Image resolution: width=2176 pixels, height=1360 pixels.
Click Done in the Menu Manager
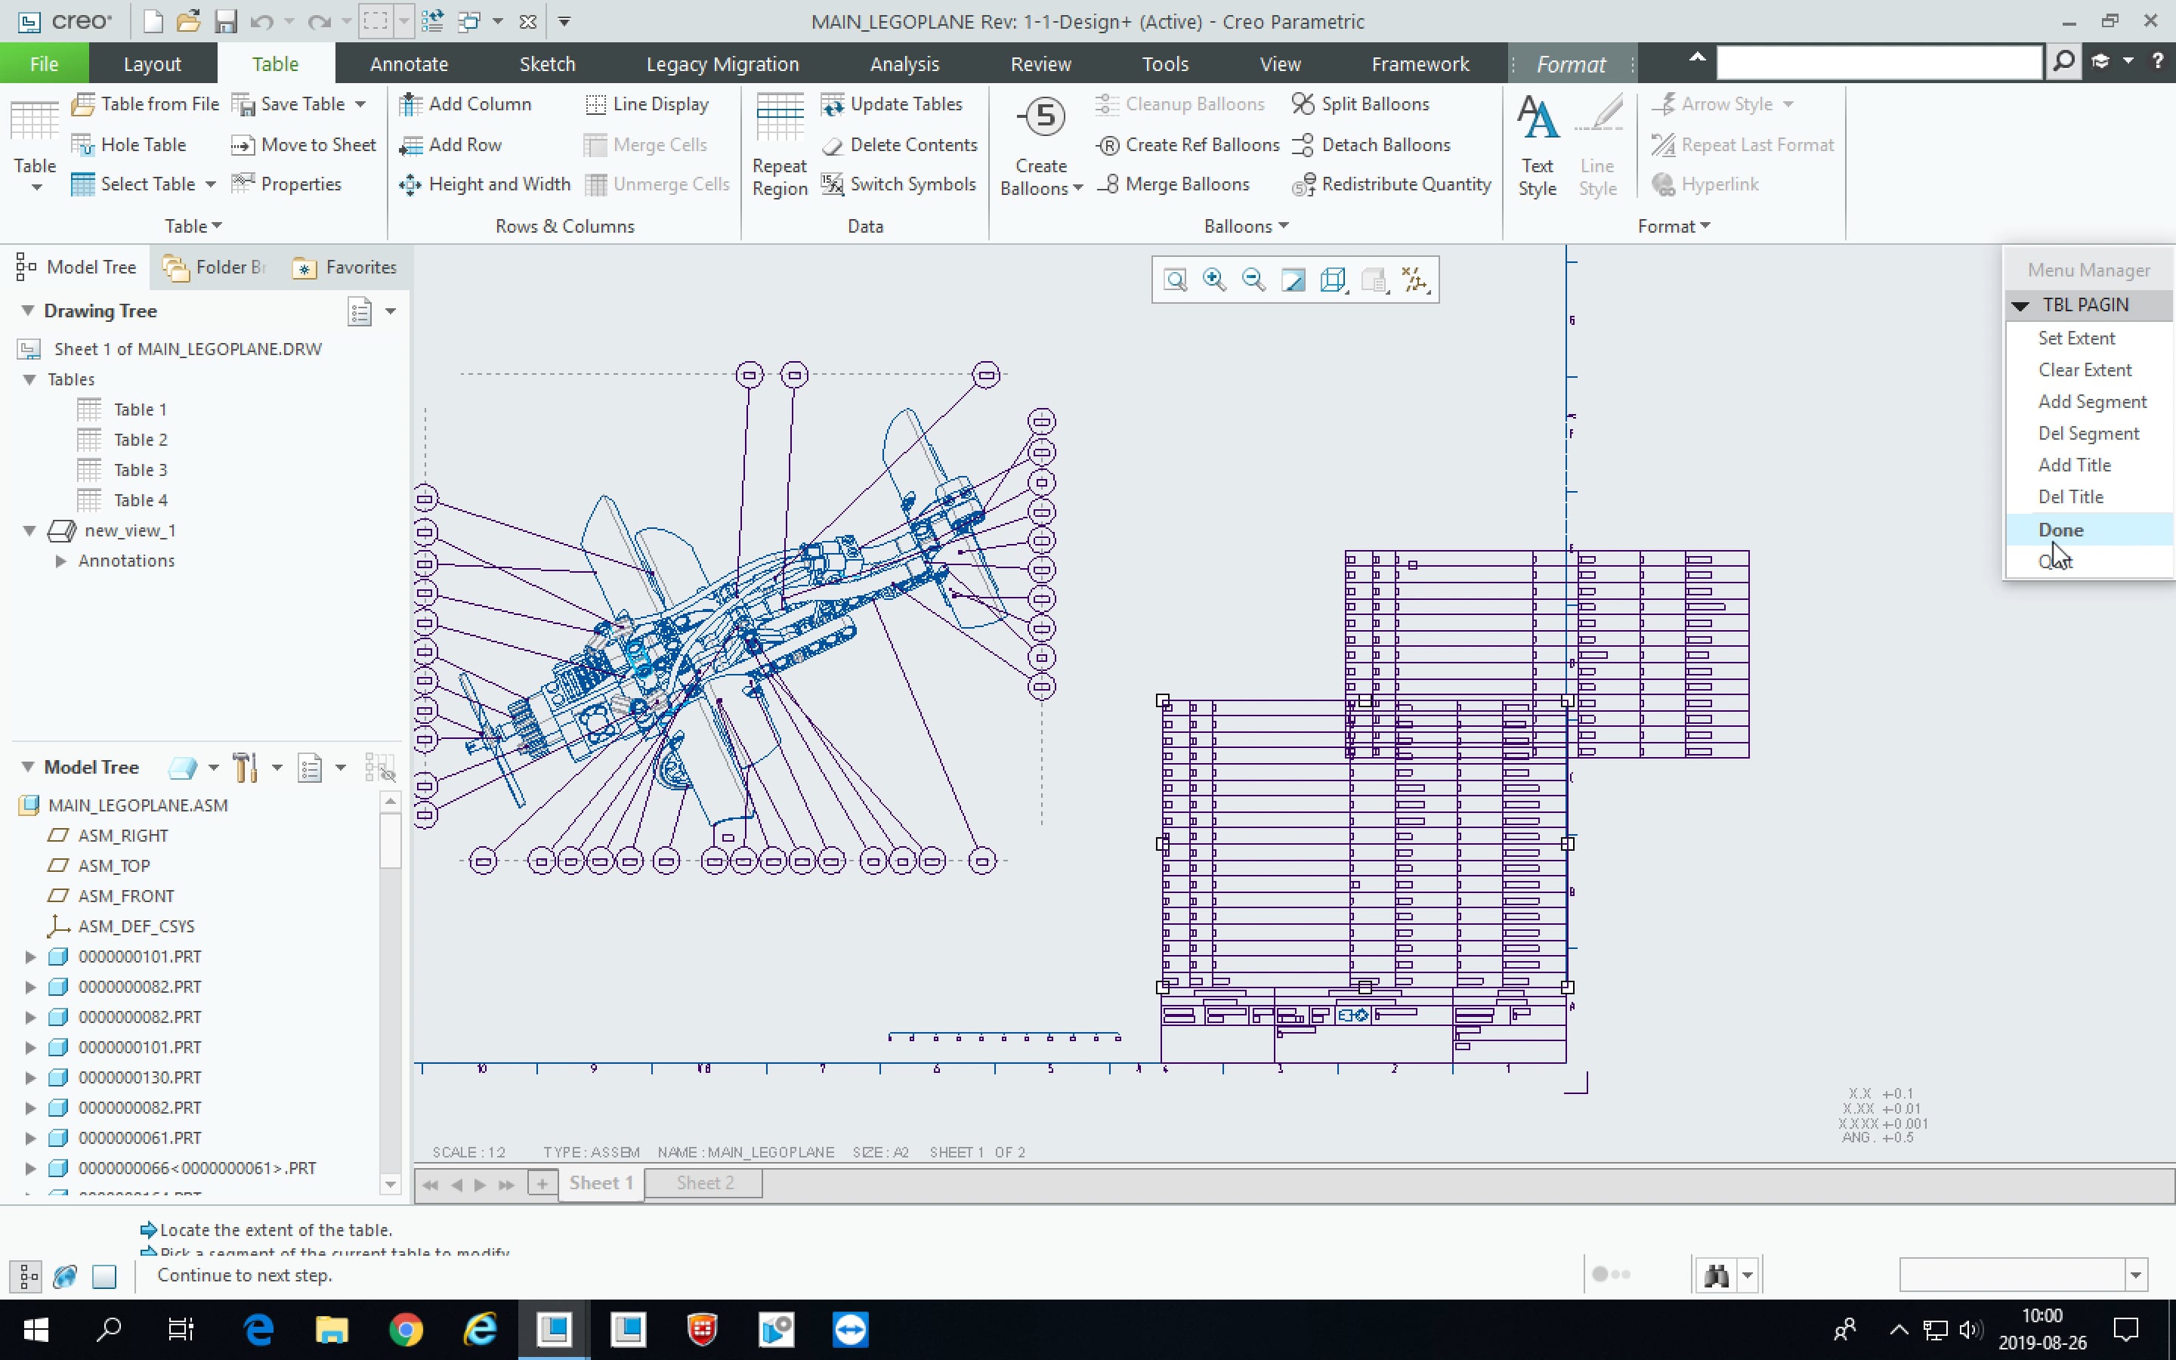pos(2062,529)
